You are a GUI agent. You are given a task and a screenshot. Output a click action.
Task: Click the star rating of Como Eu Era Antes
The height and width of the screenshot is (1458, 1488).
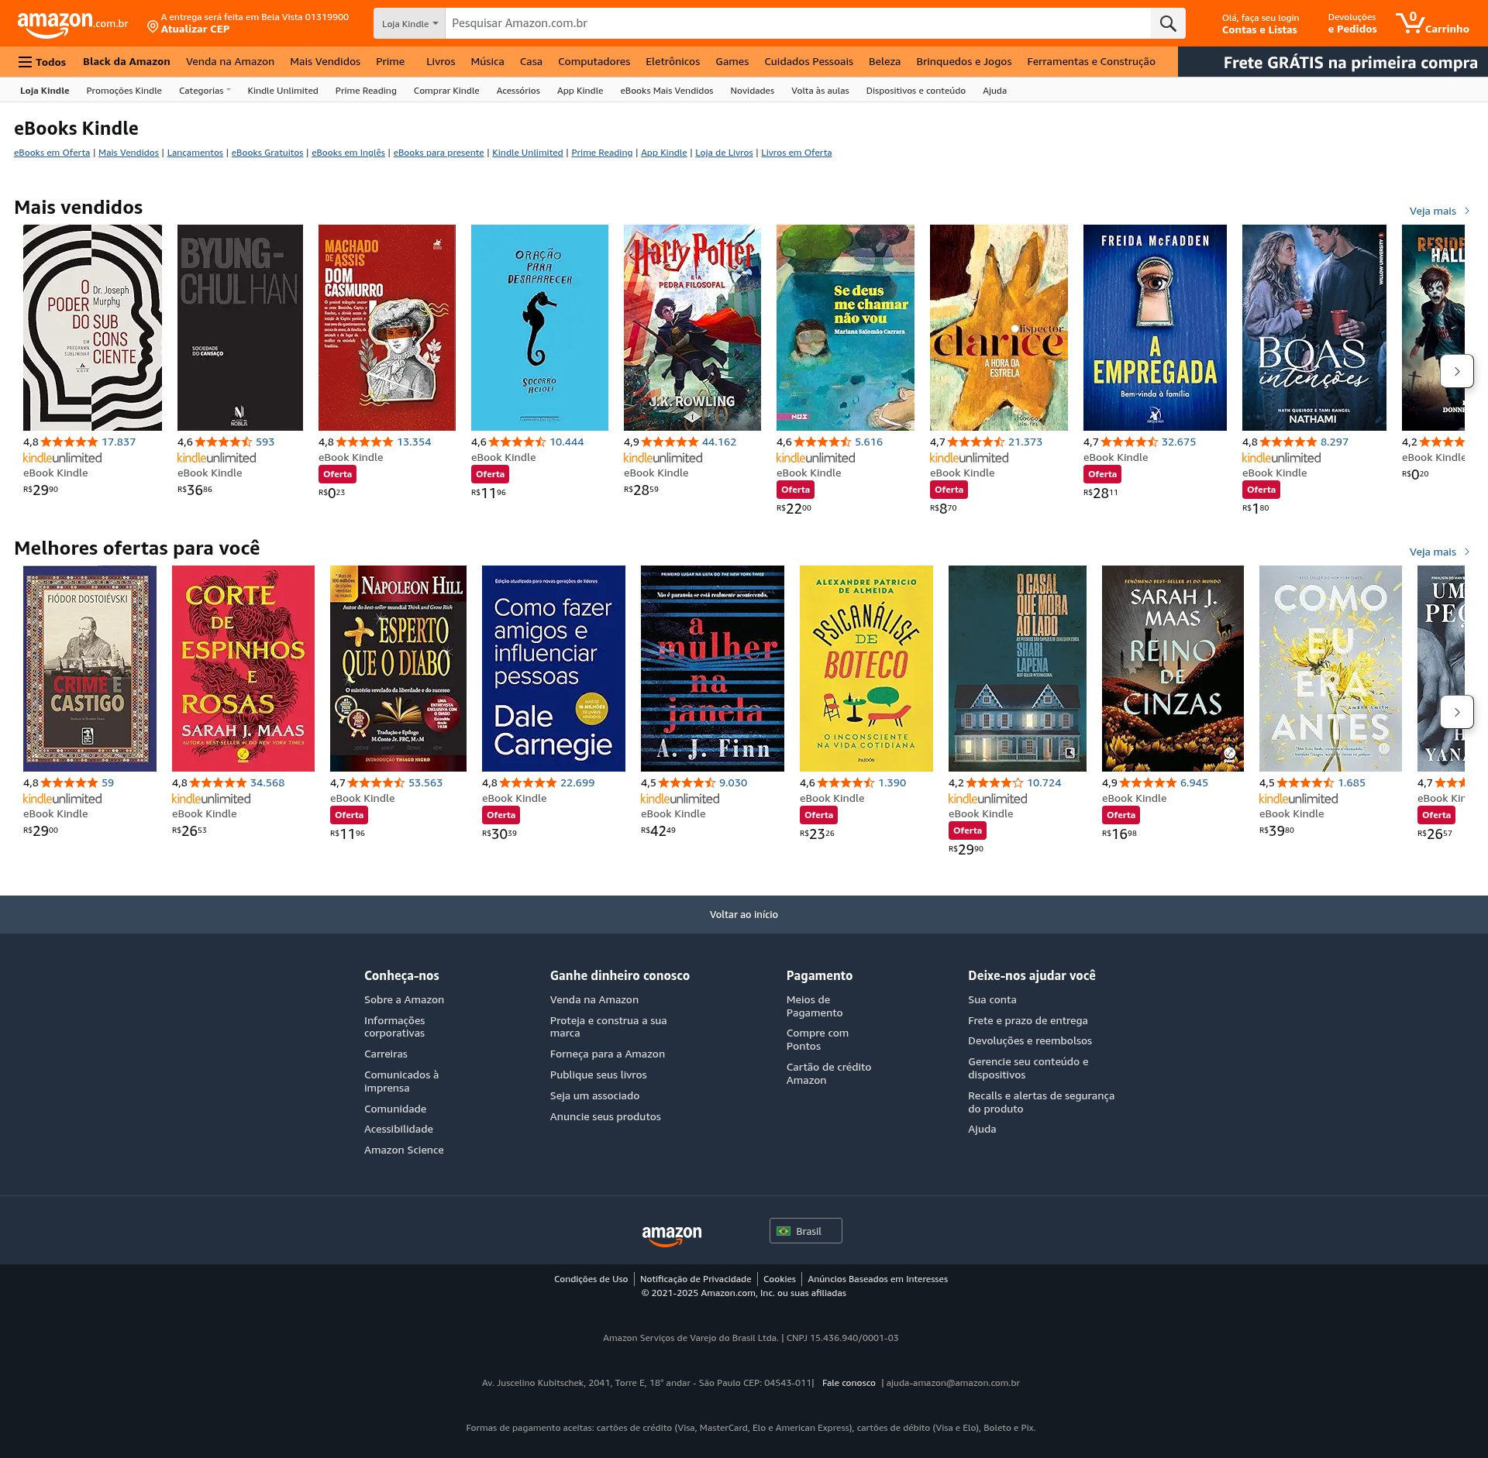tap(1305, 782)
